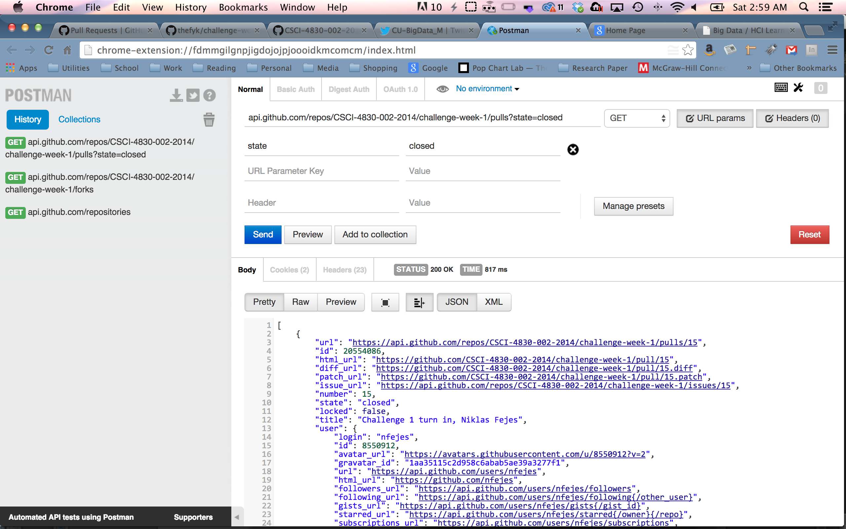This screenshot has height=529, width=846.
Task: Switch to Digest Auth tab
Action: tap(349, 89)
